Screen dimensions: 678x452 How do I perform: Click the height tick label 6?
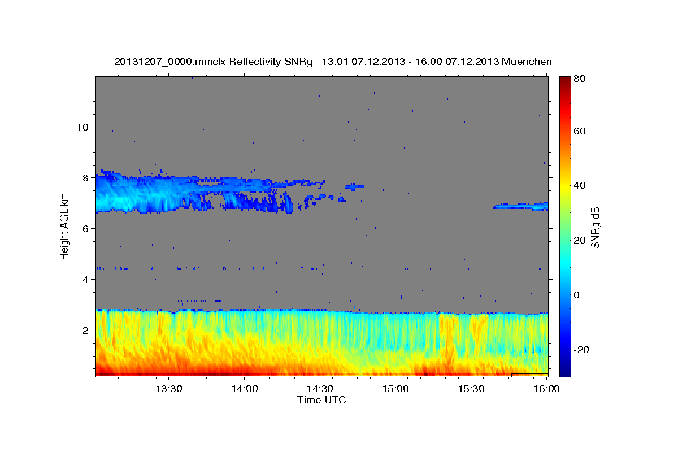coord(85,228)
